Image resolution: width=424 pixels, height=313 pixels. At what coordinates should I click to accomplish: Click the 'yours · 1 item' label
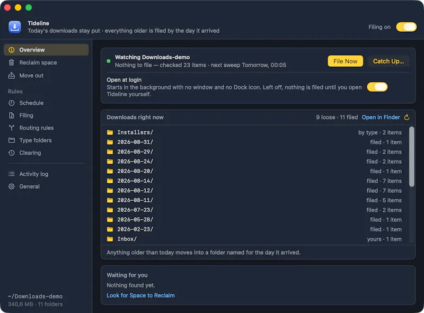tap(384, 239)
